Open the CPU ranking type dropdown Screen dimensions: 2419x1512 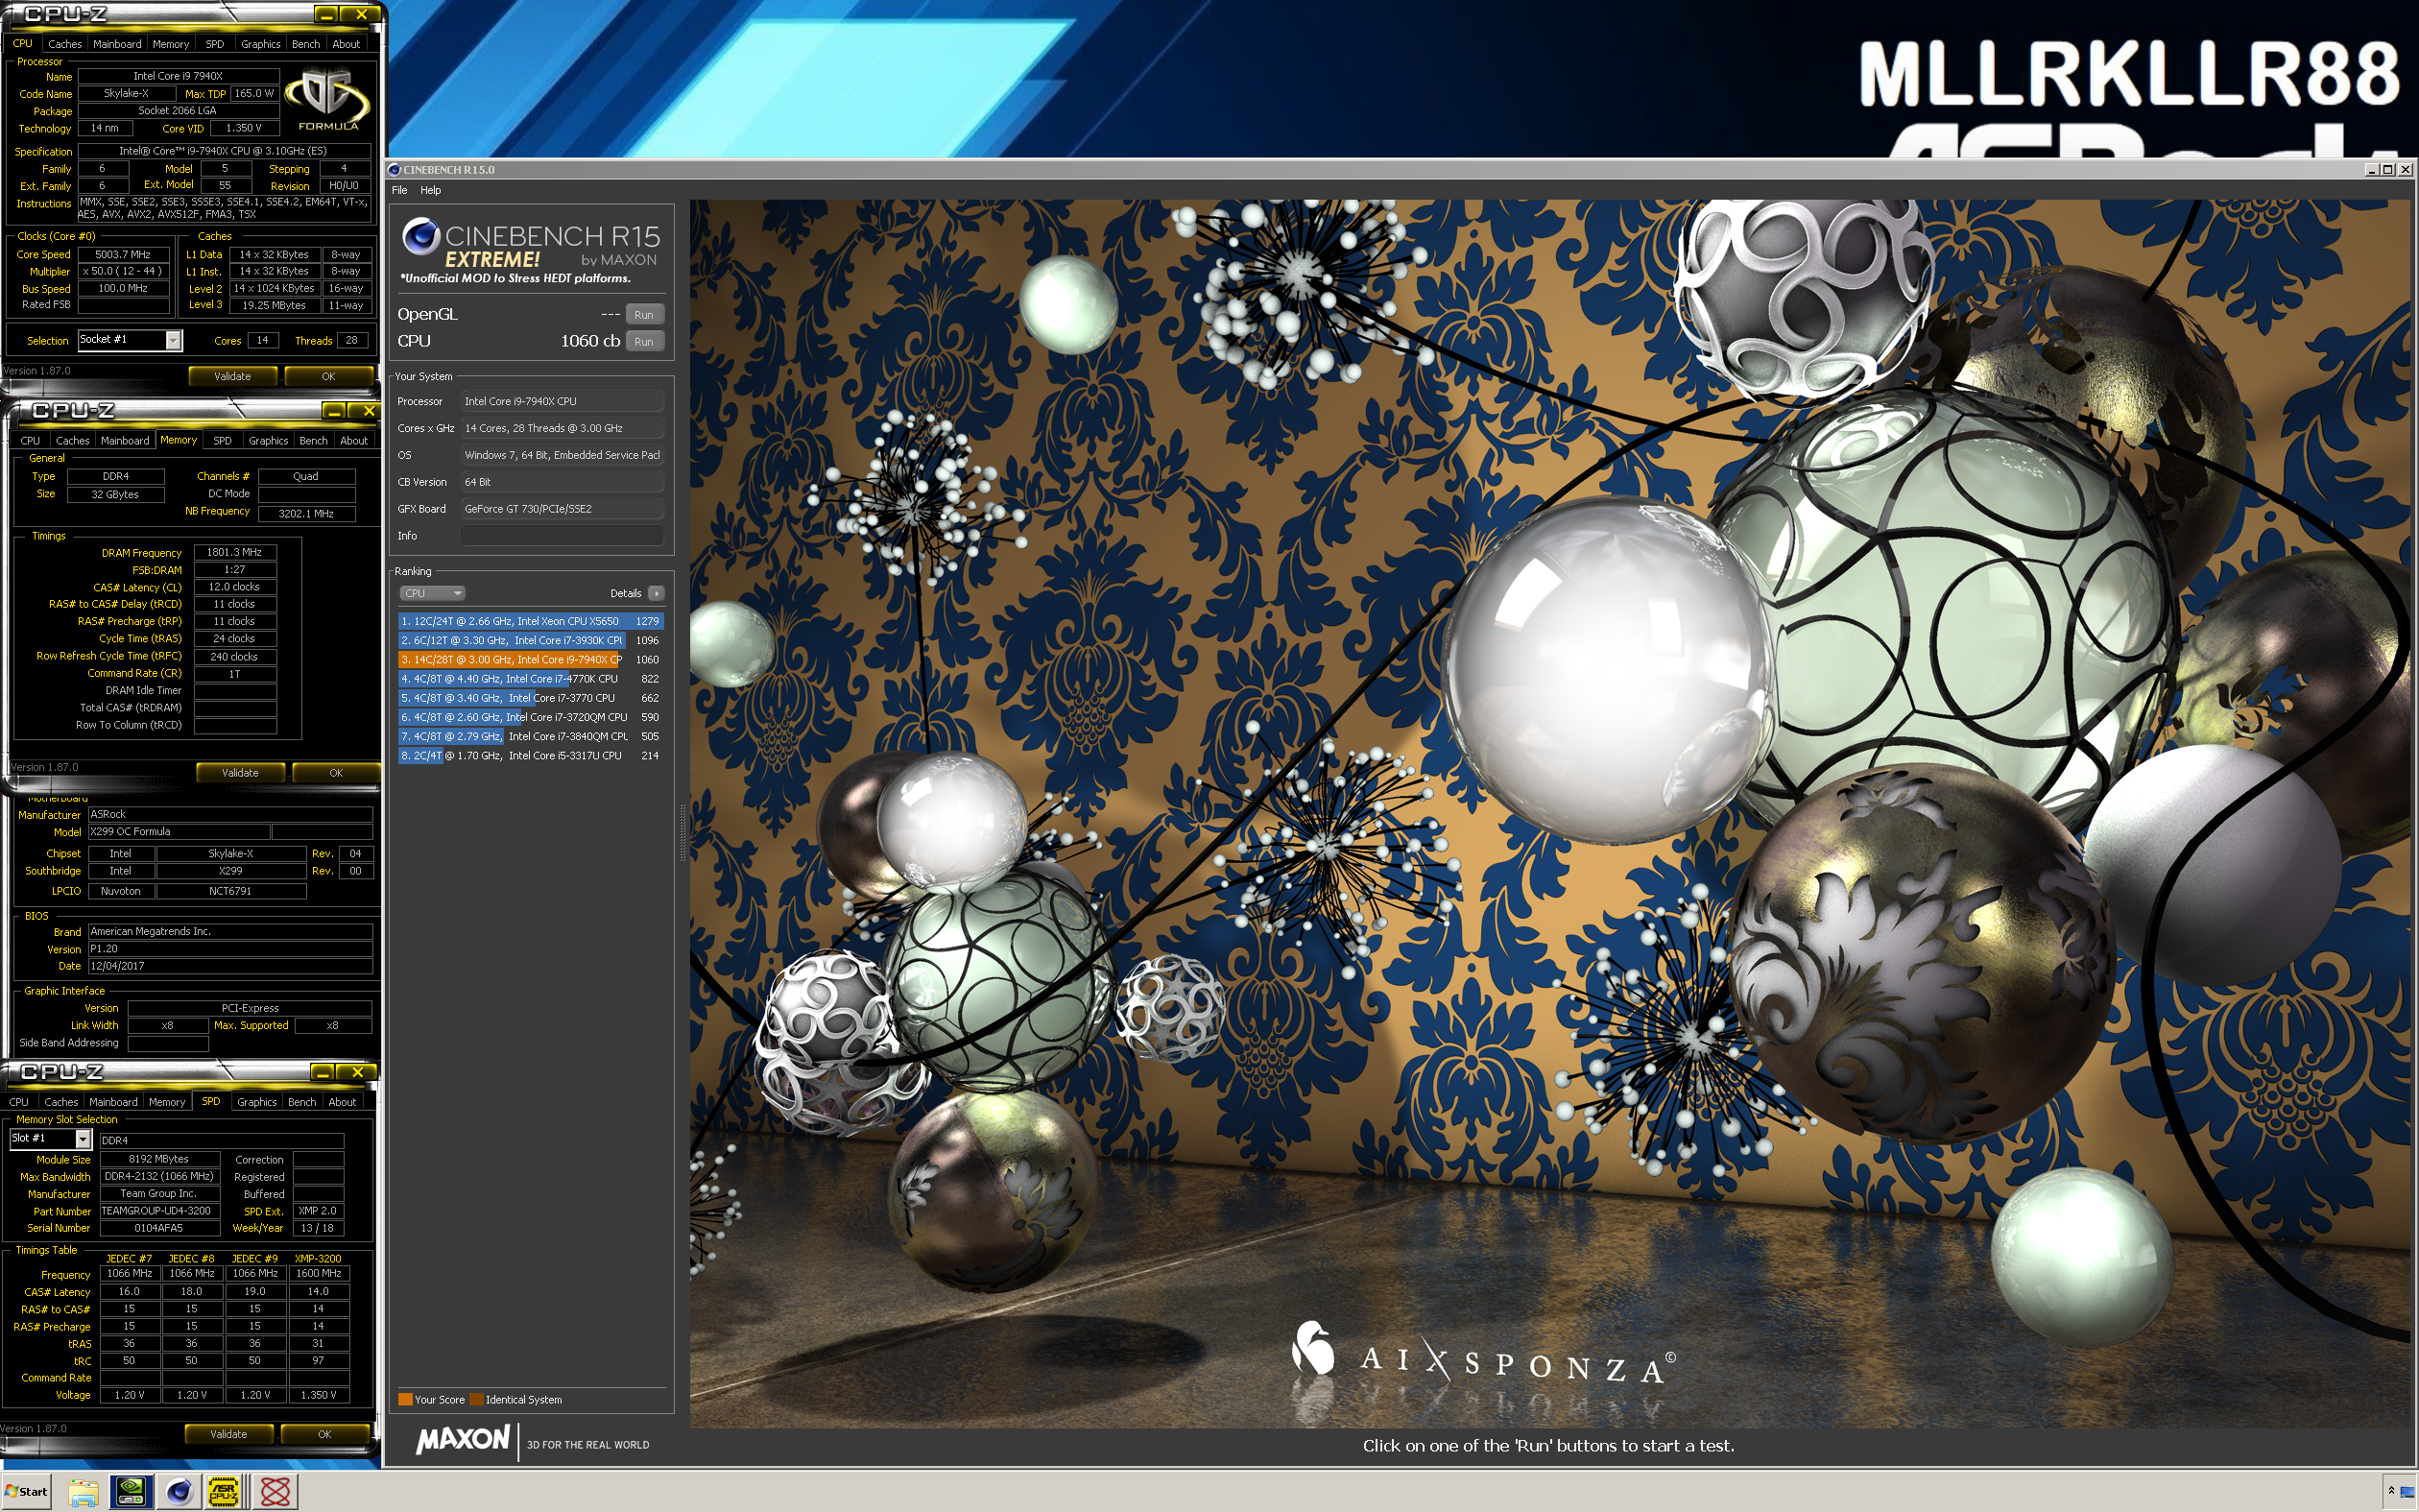click(x=432, y=593)
